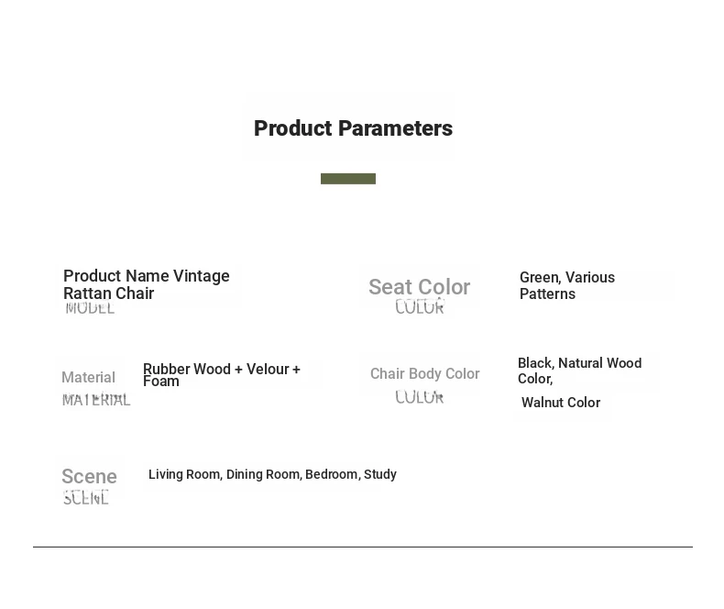Click the word Study in the scene list
Image resolution: width=724 pixels, height=609 pixels.
[x=380, y=474]
